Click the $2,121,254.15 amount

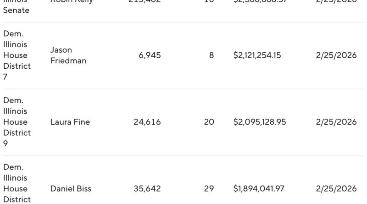[257, 55]
